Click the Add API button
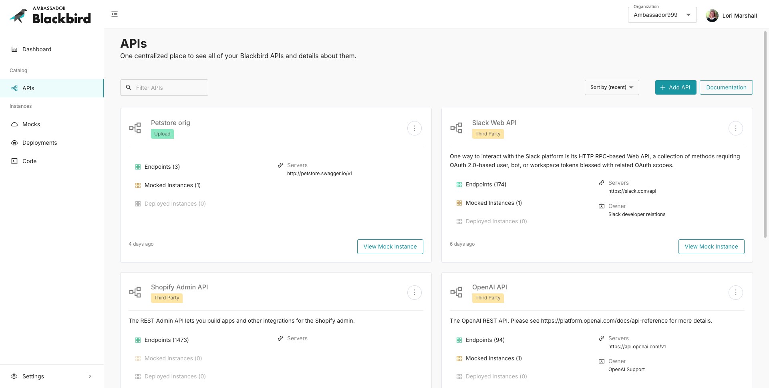 [676, 87]
